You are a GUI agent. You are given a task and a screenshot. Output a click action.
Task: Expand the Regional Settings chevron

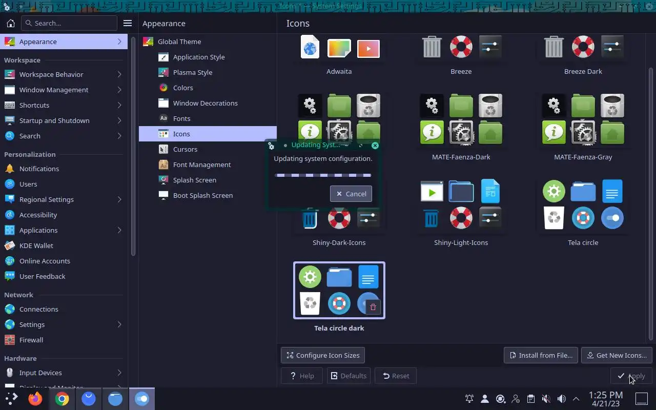click(119, 199)
